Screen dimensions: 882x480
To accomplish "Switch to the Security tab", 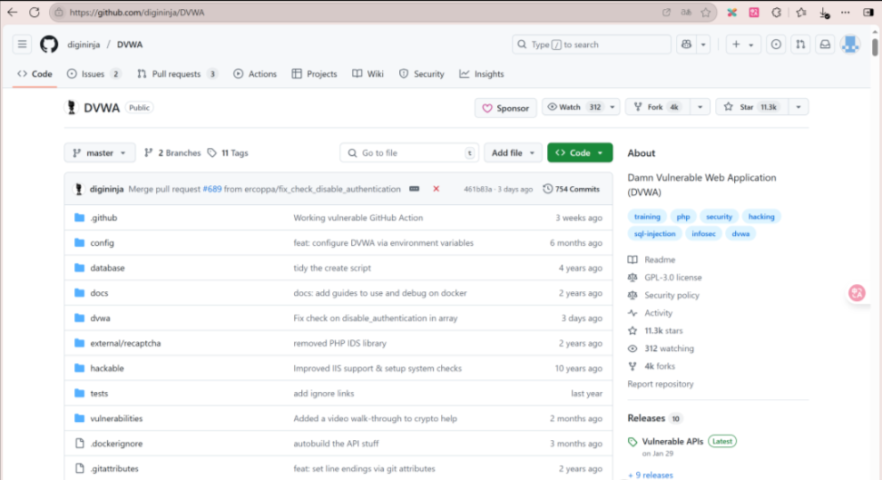I will tap(422, 74).
